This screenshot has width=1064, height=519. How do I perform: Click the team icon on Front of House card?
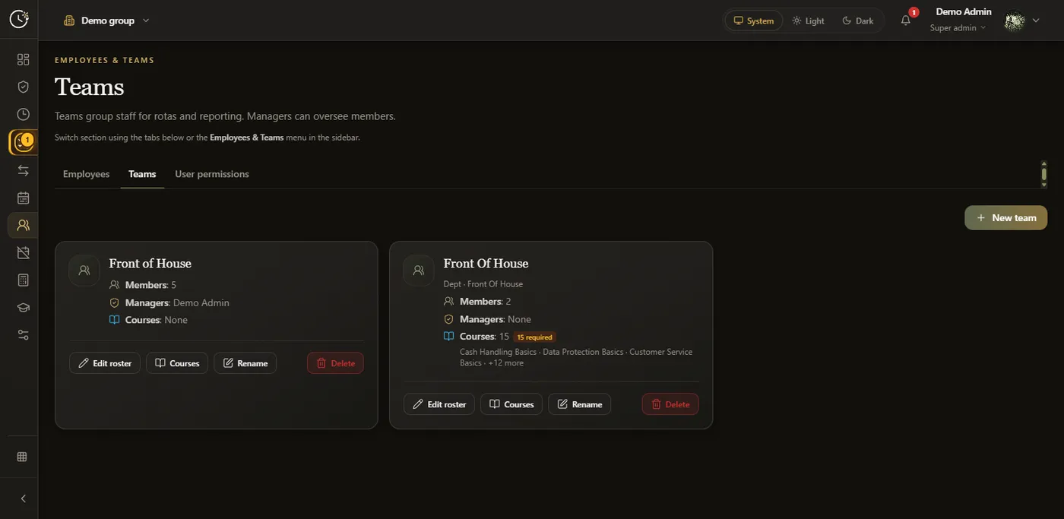(x=84, y=271)
